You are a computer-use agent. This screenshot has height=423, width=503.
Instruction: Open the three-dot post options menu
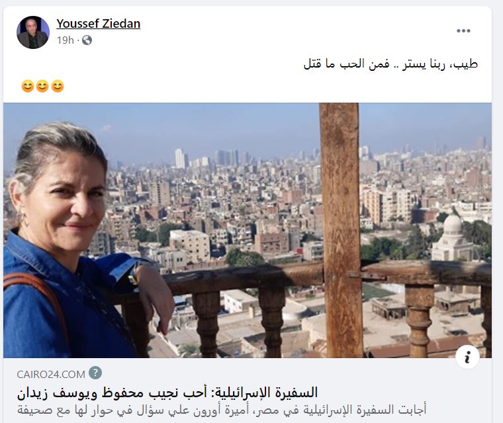point(463,31)
